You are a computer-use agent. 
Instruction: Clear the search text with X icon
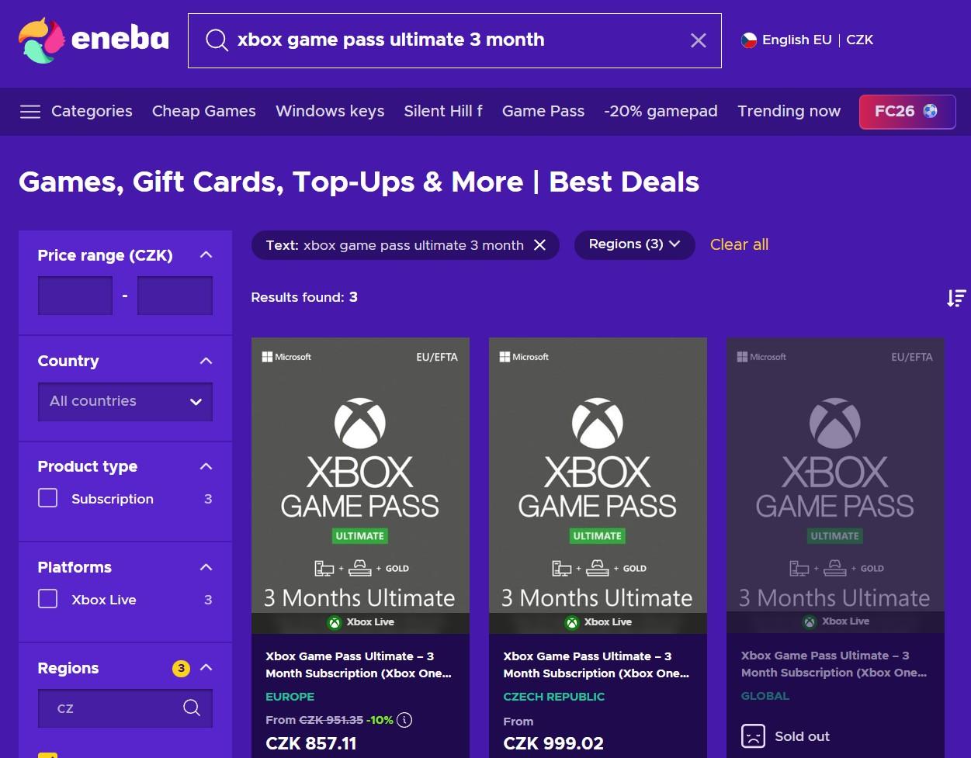pyautogui.click(x=698, y=40)
